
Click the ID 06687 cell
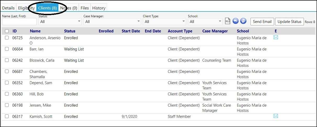tap(18, 72)
